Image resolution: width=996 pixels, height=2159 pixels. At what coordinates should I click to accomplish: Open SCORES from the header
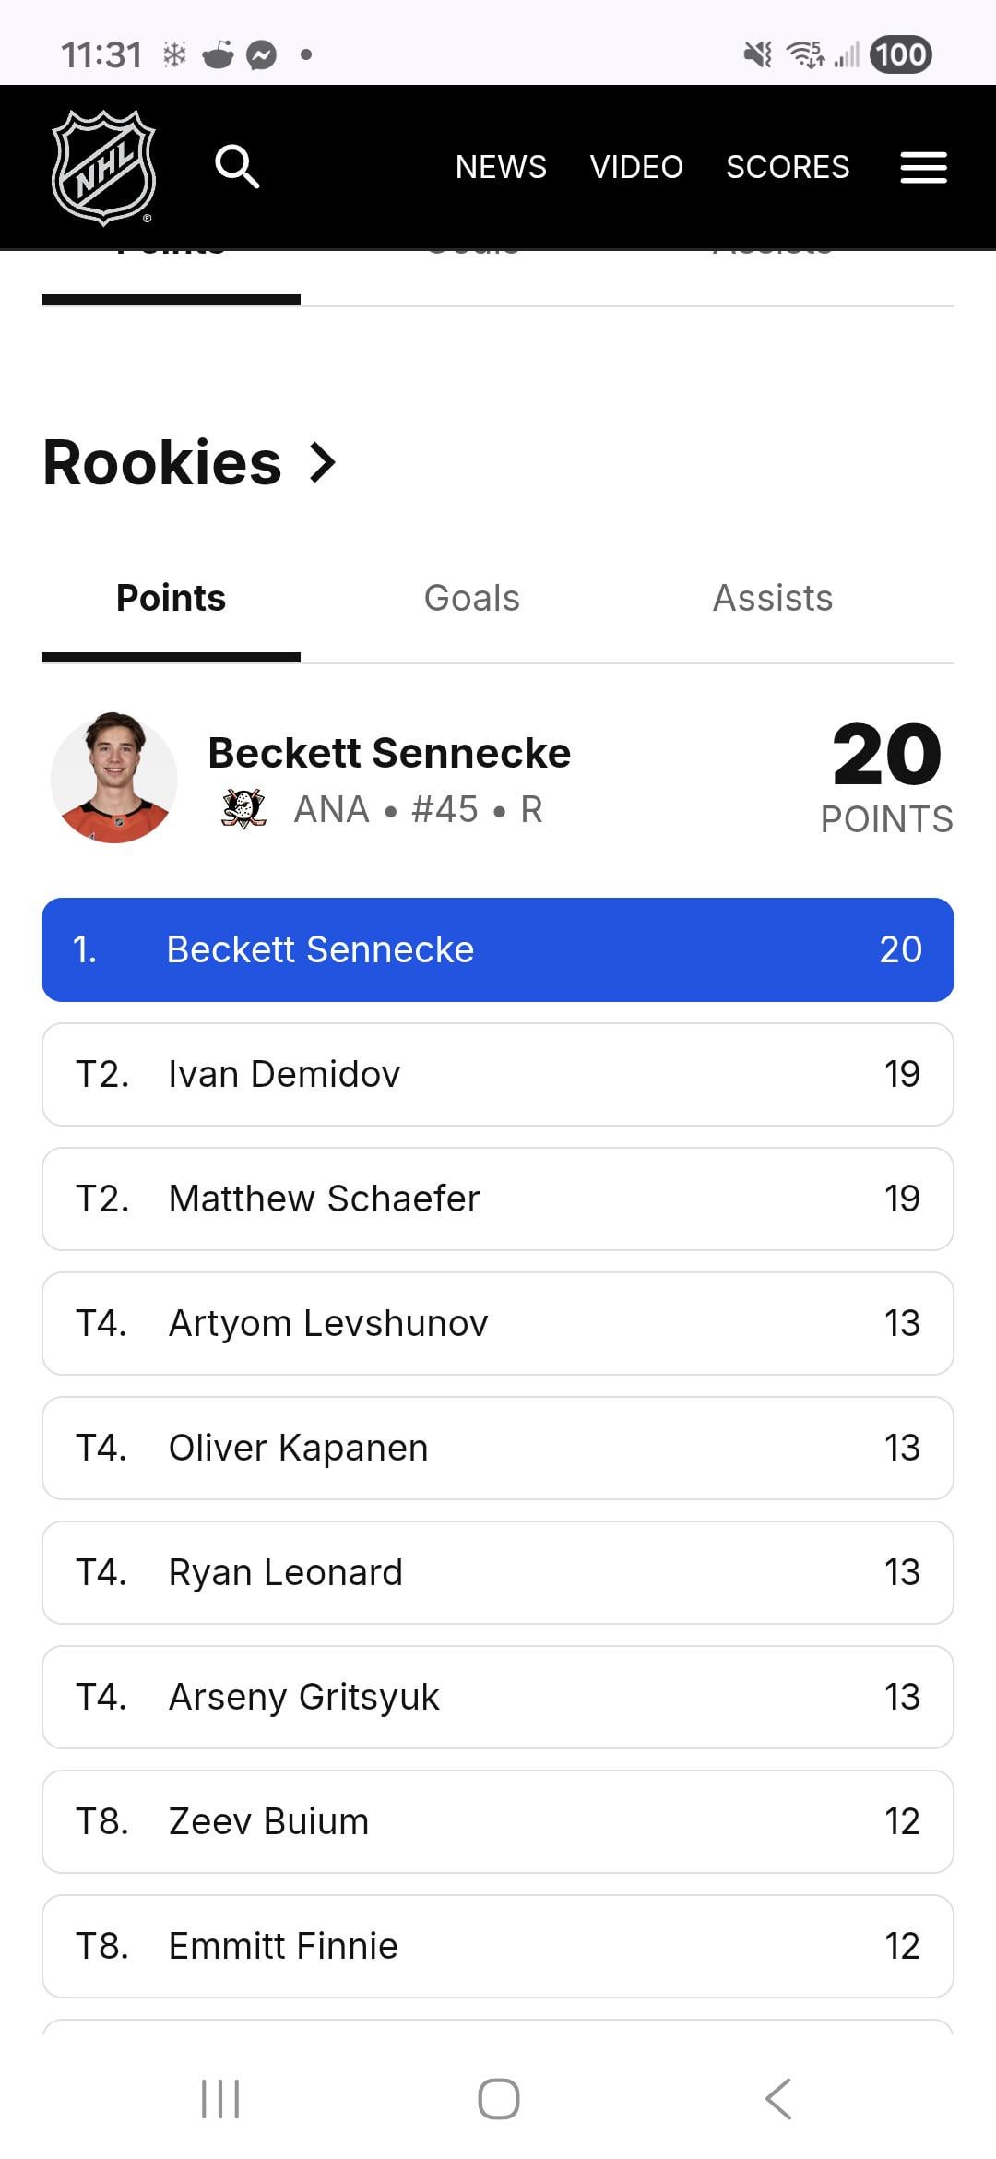(788, 167)
